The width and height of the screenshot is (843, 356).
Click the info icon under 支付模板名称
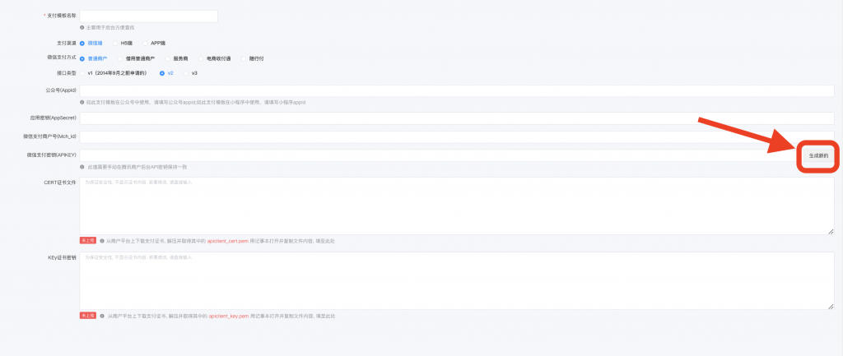(x=82, y=28)
